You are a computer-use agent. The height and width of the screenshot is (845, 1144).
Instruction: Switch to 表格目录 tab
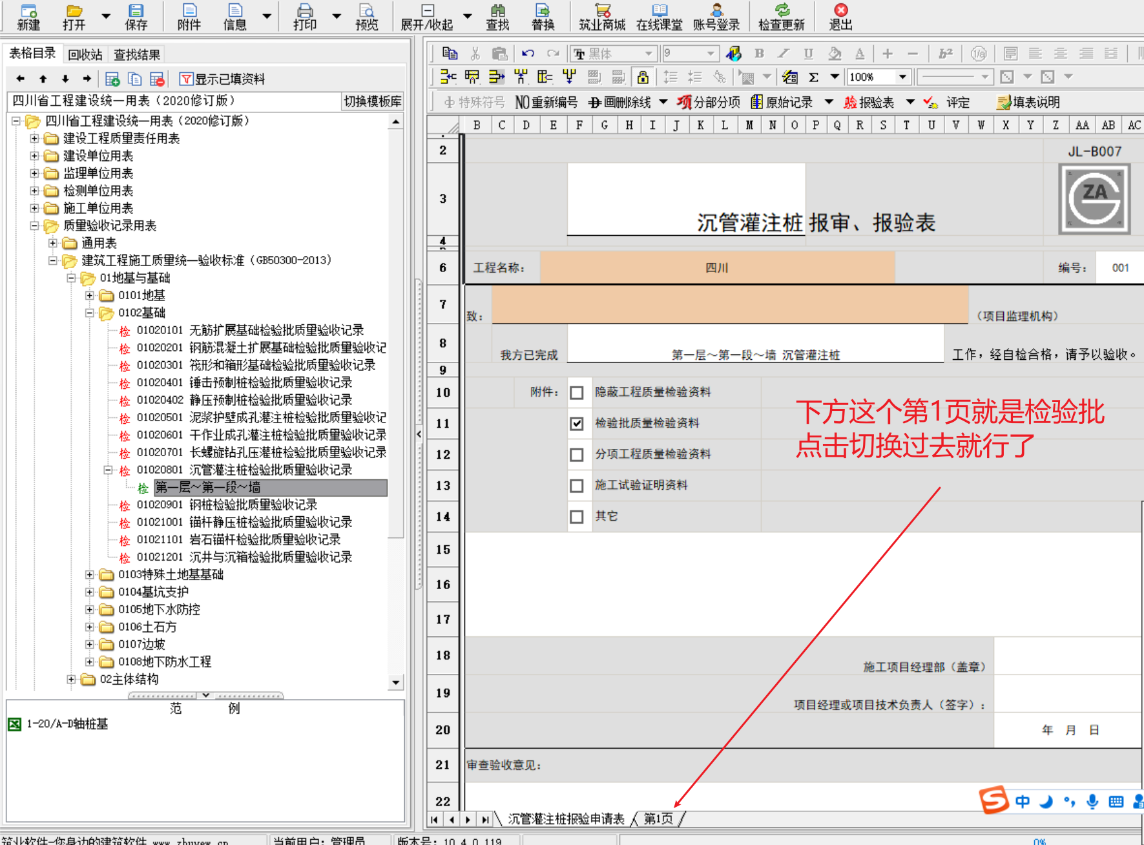coord(32,54)
